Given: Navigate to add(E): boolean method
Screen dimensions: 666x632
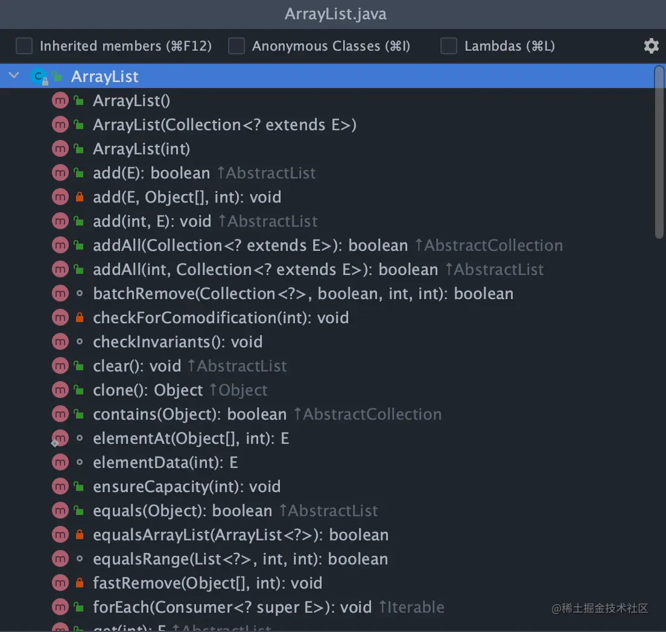Looking at the screenshot, I should pos(151,173).
